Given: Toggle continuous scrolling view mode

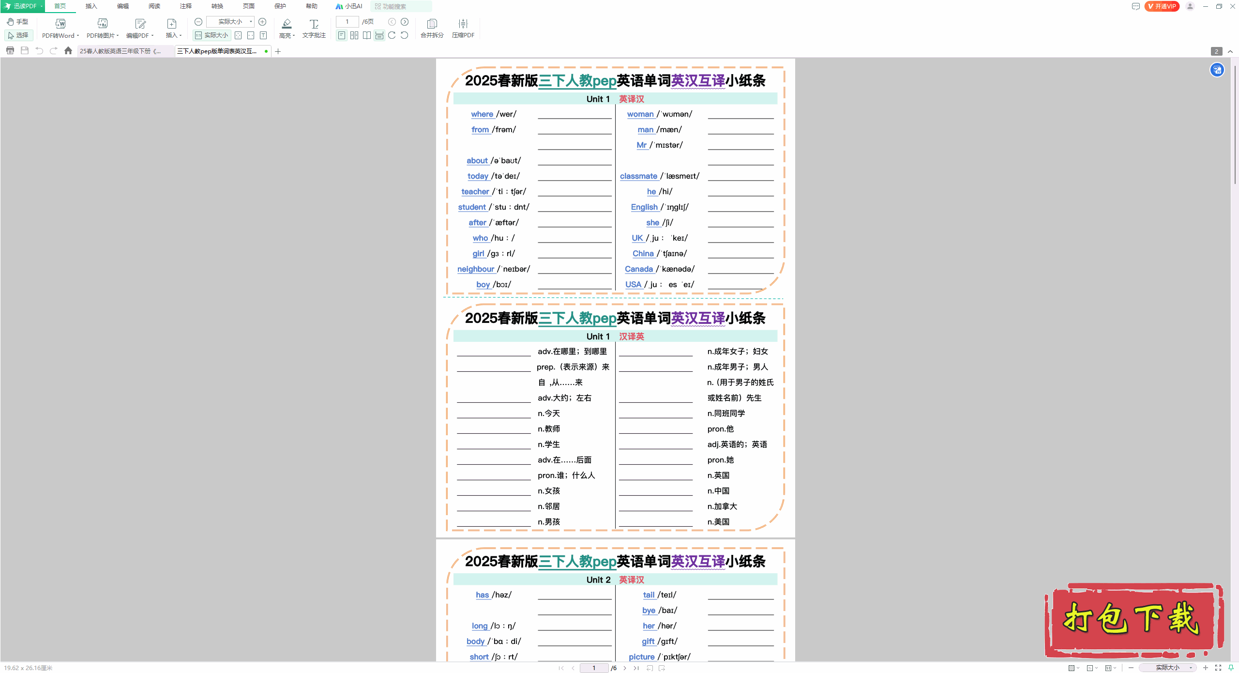Looking at the screenshot, I should pyautogui.click(x=379, y=35).
